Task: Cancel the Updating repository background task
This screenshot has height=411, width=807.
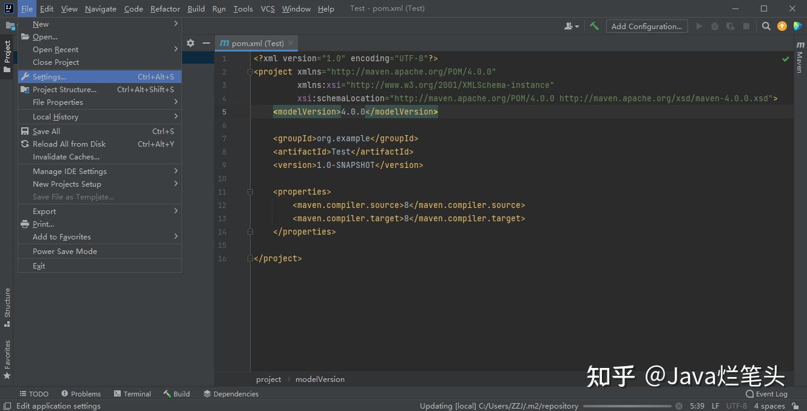Action: click(679, 406)
